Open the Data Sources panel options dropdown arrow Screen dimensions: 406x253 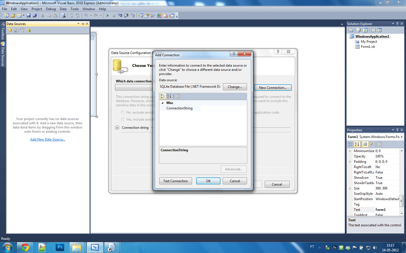point(78,24)
